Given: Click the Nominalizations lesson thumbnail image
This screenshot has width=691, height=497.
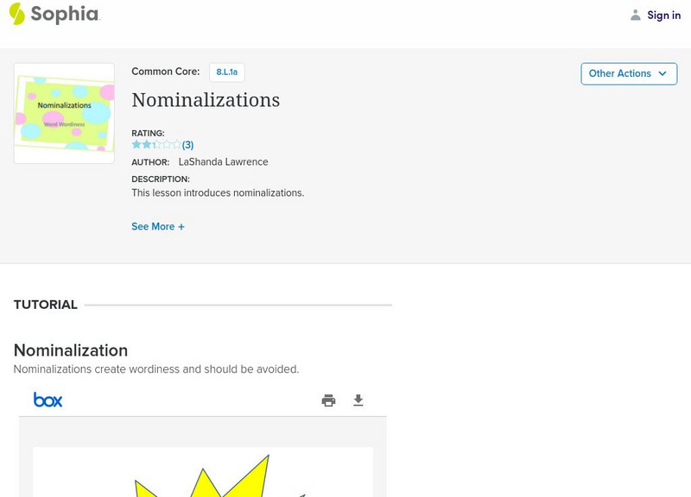Looking at the screenshot, I should 63,111.
